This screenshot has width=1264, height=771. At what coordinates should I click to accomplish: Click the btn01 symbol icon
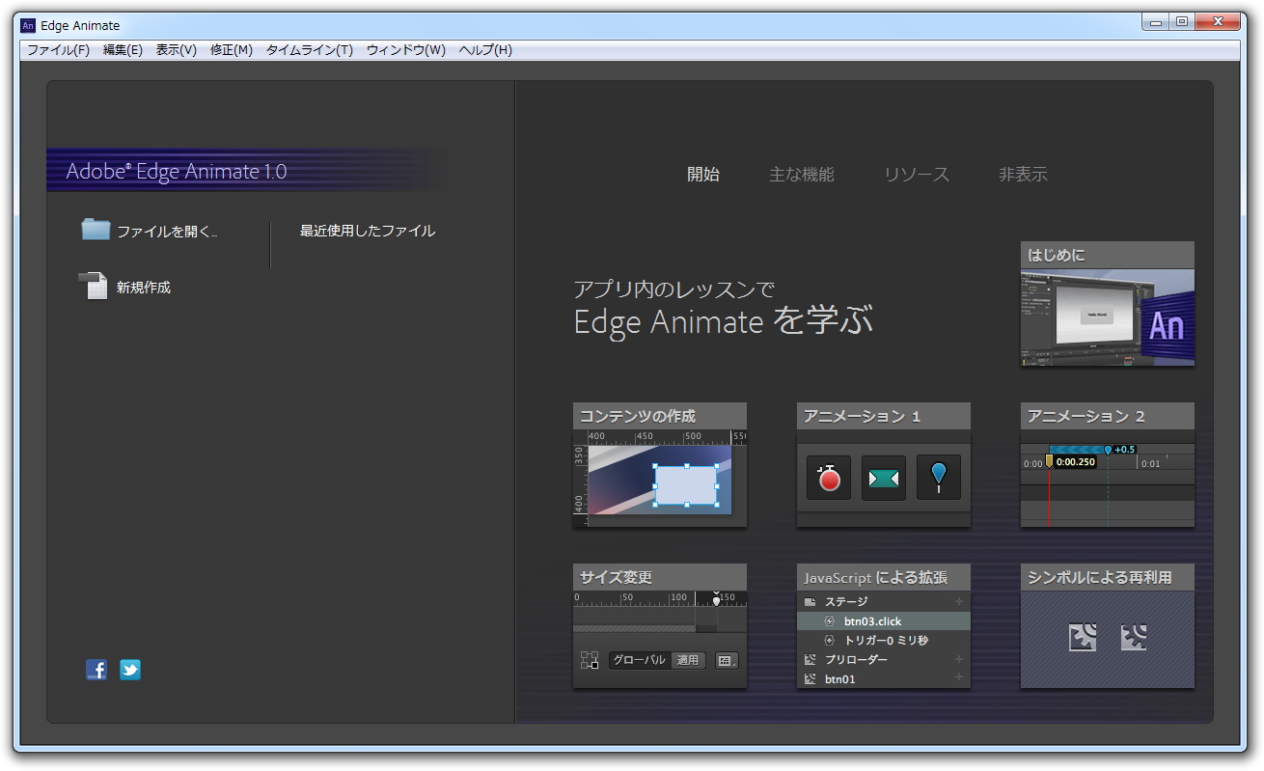pyautogui.click(x=811, y=677)
